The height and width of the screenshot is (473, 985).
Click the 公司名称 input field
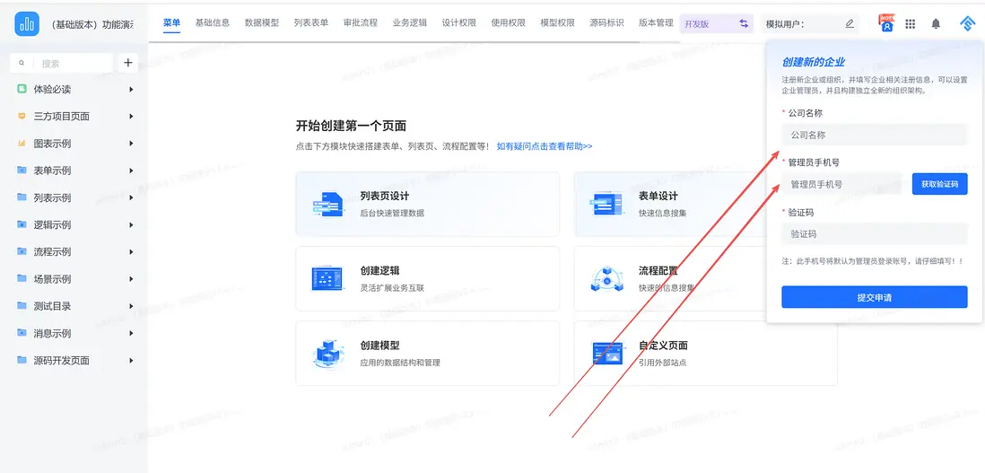click(x=875, y=135)
